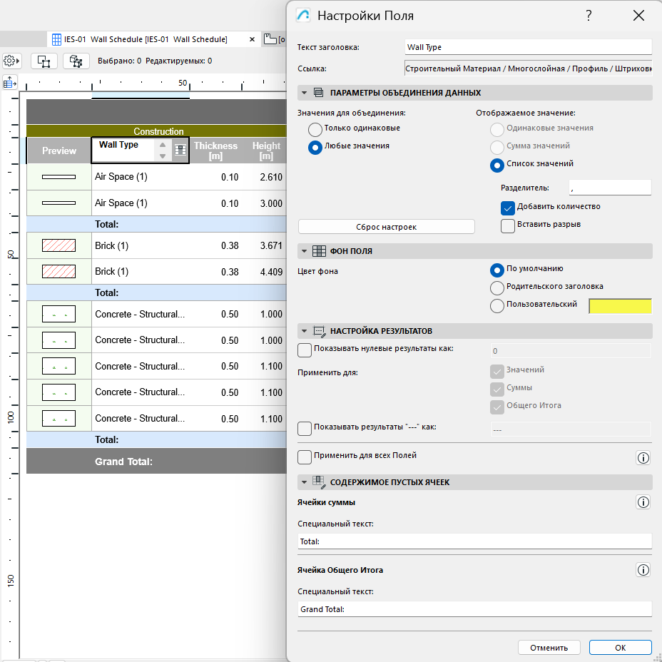662x662 pixels.
Task: Click info icon next to Apply for all fields
Action: pos(643,458)
